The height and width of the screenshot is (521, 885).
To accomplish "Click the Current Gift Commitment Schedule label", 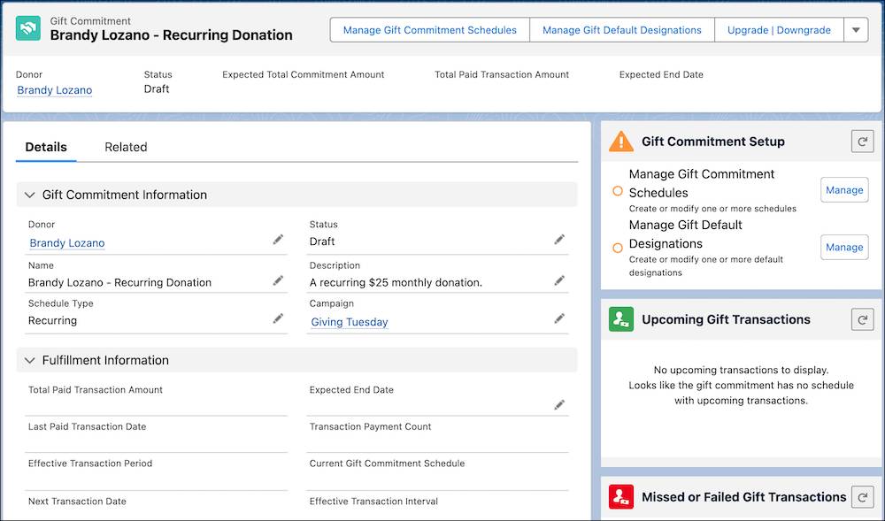I will pyautogui.click(x=388, y=464).
